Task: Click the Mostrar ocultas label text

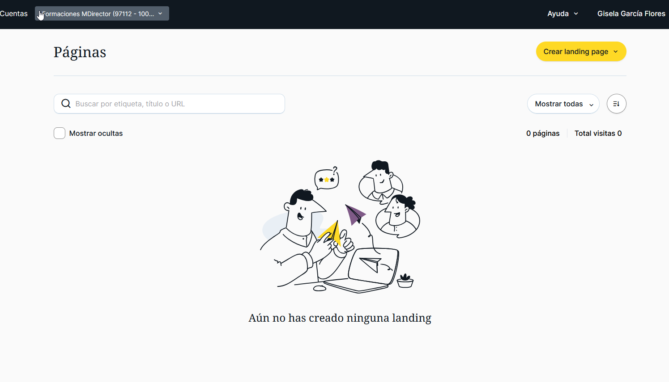Action: (96, 133)
